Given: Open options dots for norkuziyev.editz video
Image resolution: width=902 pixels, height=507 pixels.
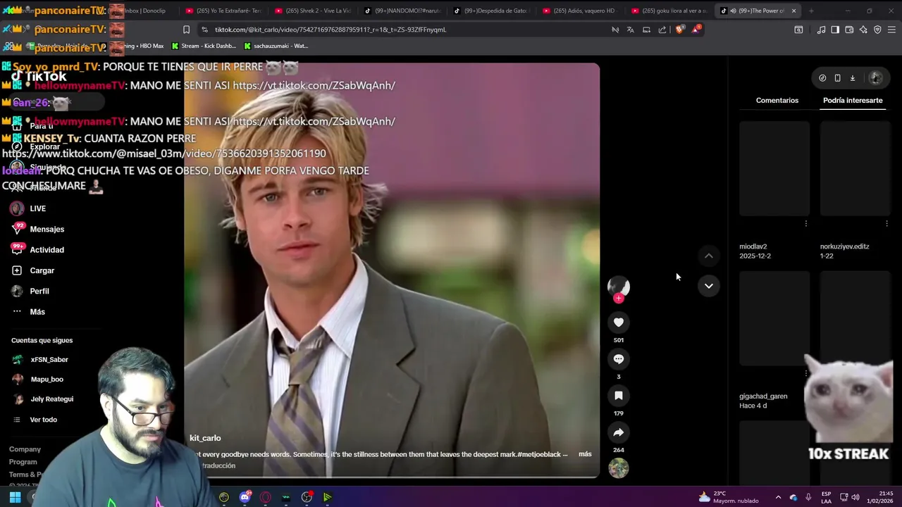Looking at the screenshot, I should pyautogui.click(x=886, y=224).
